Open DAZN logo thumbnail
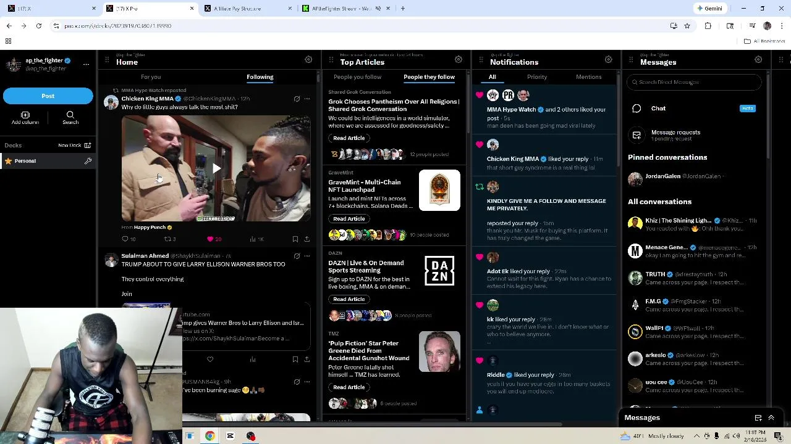 (439, 271)
